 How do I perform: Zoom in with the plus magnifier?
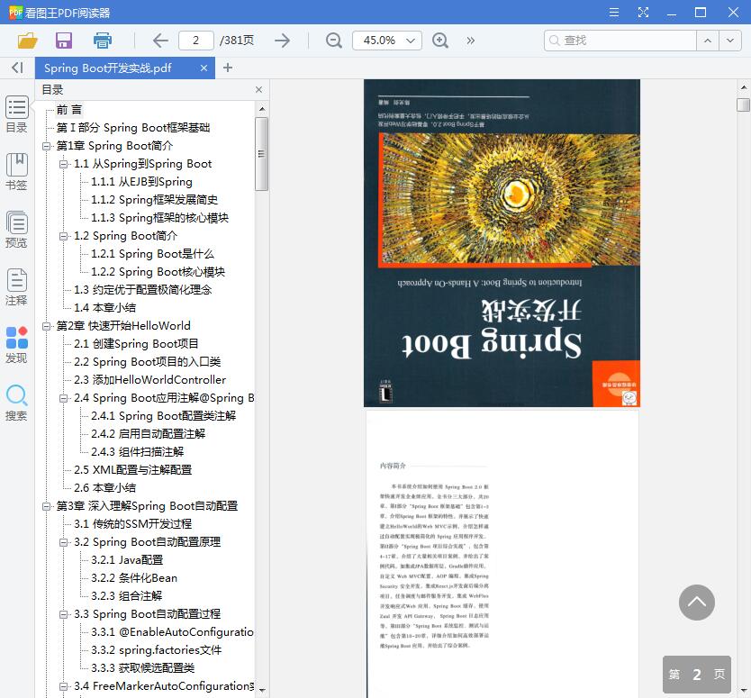(440, 41)
